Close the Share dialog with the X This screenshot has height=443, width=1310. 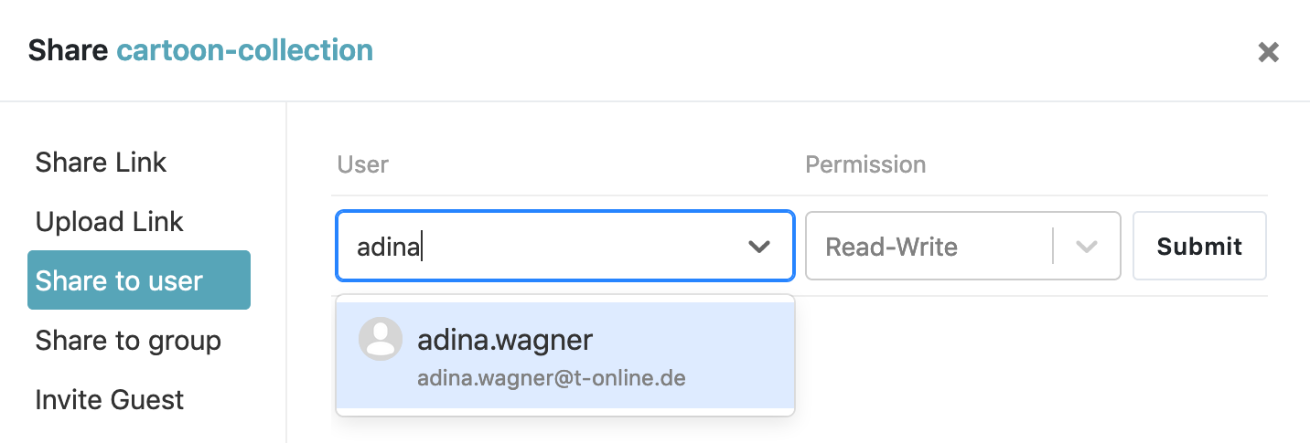(x=1268, y=52)
